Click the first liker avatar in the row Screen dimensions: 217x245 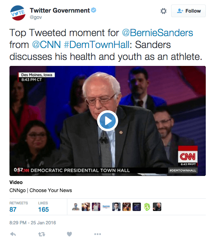(76, 207)
